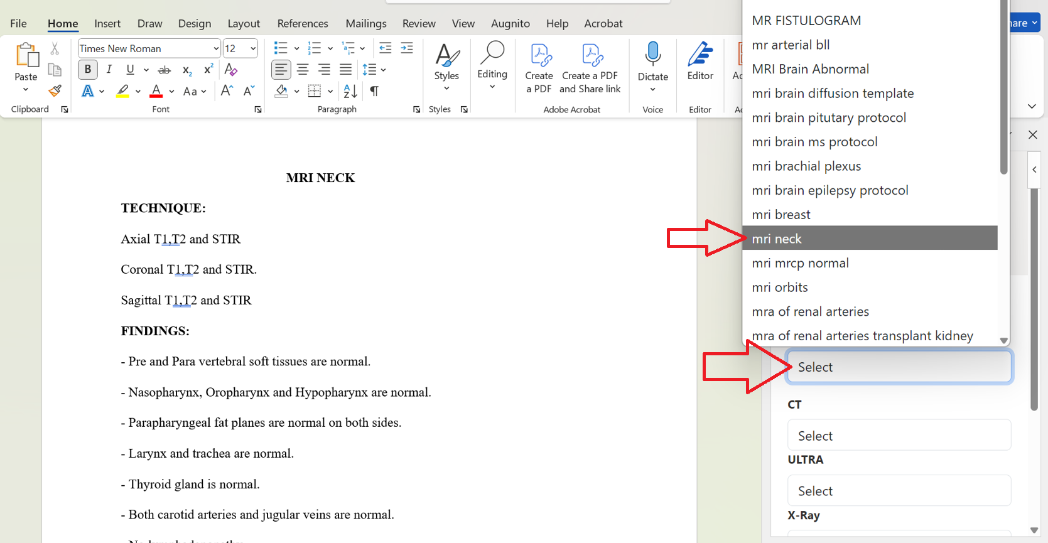Open the CT template Select dropdown
The image size is (1048, 543).
pos(899,436)
